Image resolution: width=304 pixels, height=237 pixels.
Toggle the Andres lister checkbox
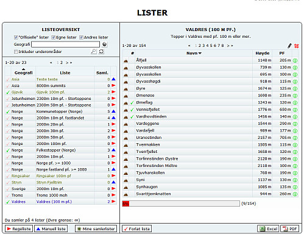click(x=81, y=37)
